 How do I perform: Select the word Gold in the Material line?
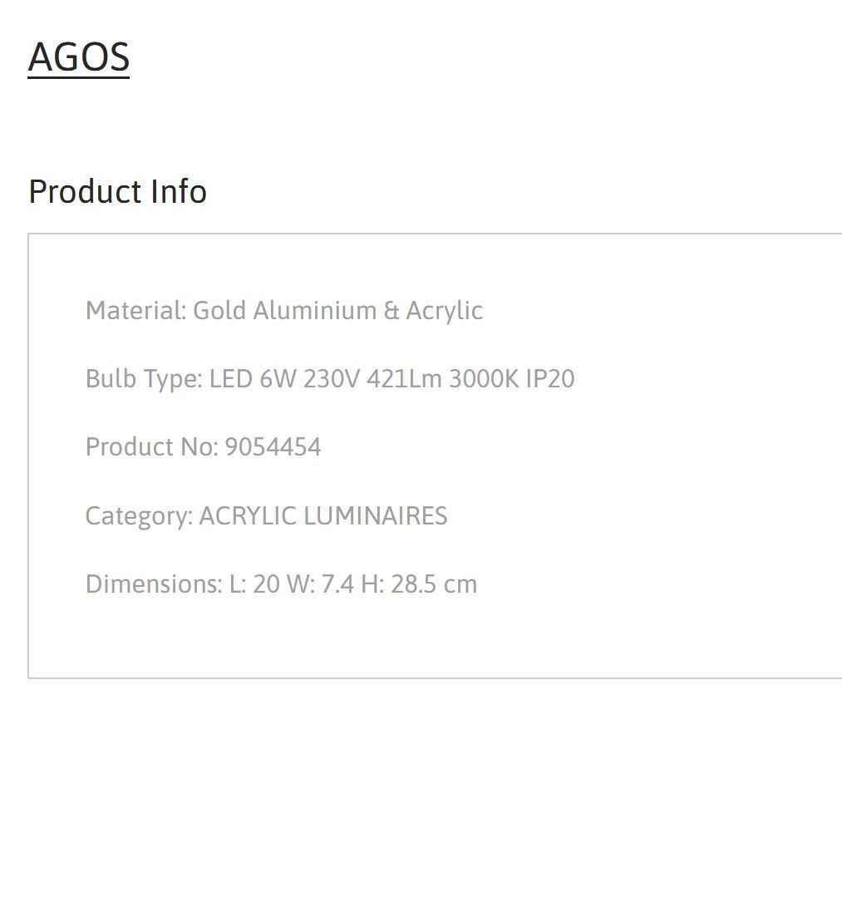tap(219, 310)
